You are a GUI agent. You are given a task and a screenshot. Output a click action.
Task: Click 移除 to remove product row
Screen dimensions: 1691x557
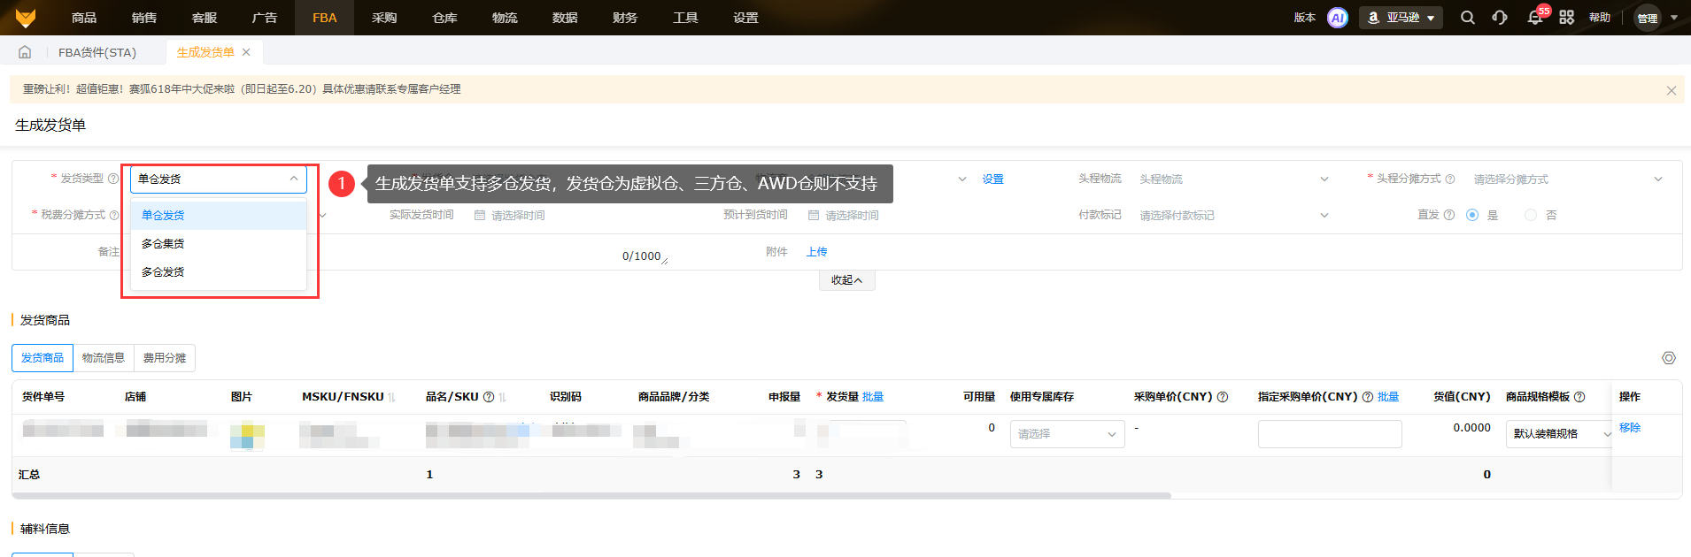1629,428
